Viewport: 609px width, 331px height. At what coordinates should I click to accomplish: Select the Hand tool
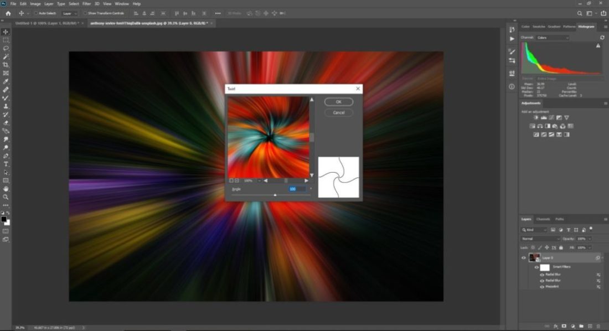pyautogui.click(x=6, y=189)
